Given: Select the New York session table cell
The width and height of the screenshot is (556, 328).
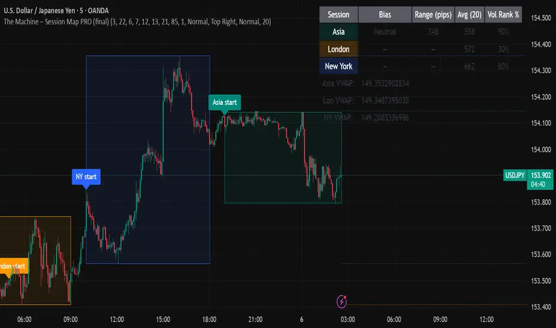Looking at the screenshot, I should 339,66.
